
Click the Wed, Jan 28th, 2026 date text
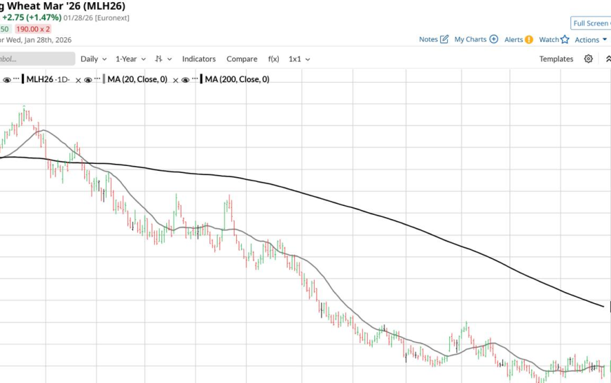[x=39, y=40]
